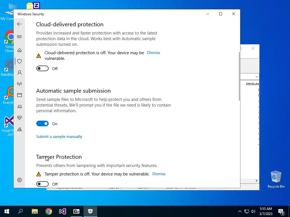Open Family options icon

click(20, 129)
